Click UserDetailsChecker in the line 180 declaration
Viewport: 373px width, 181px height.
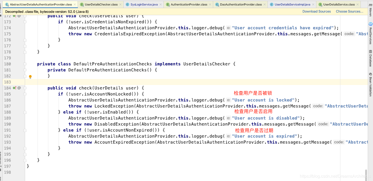click(x=207, y=64)
